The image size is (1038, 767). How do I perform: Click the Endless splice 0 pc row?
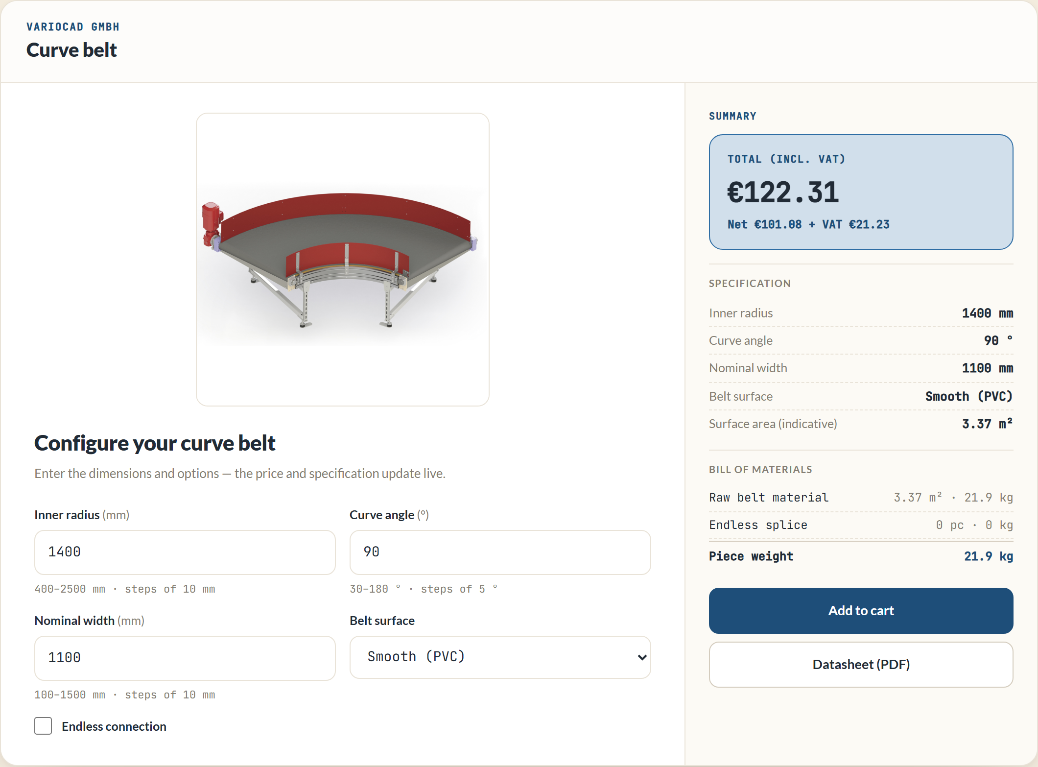tap(861, 525)
